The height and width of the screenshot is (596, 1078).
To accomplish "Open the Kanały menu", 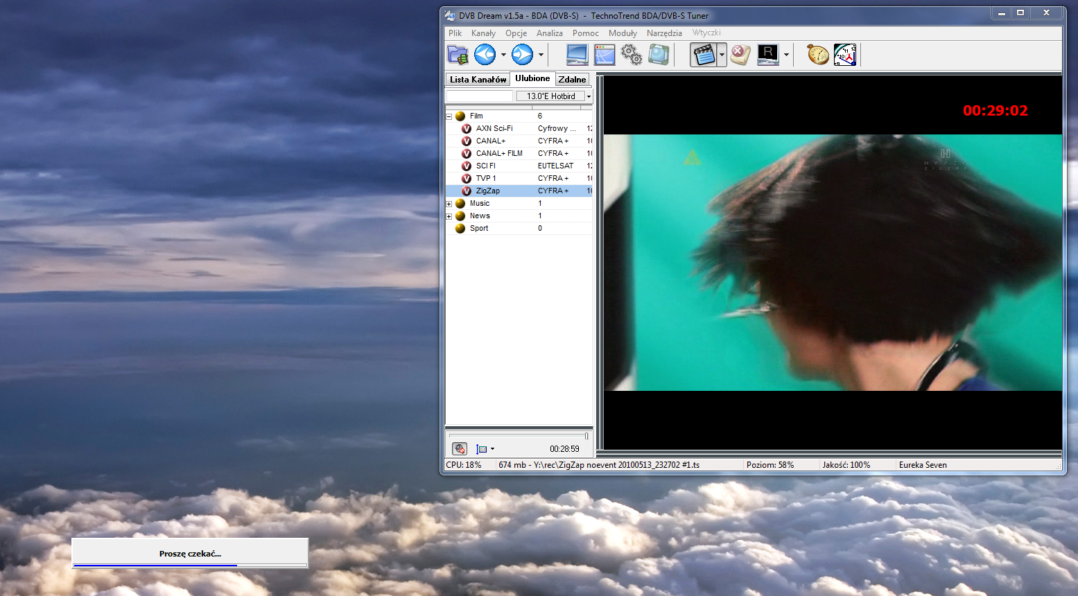I will [483, 33].
